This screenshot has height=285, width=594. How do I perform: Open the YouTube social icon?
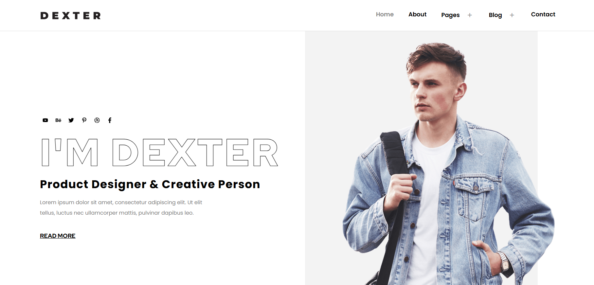click(45, 120)
